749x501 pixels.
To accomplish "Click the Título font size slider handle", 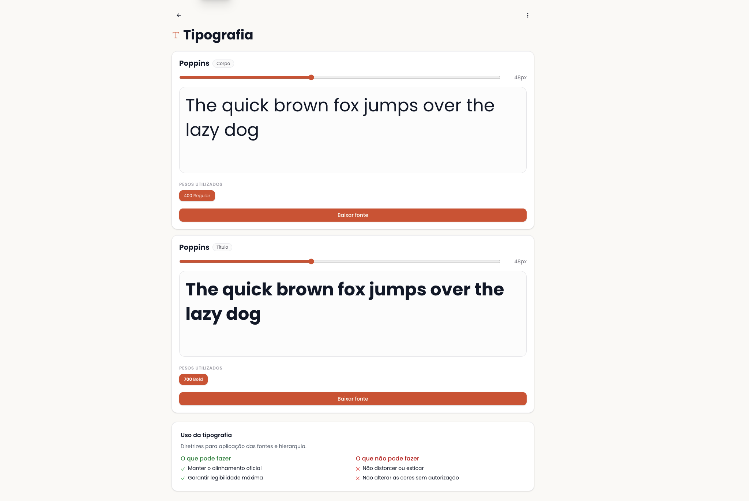I will pos(311,261).
